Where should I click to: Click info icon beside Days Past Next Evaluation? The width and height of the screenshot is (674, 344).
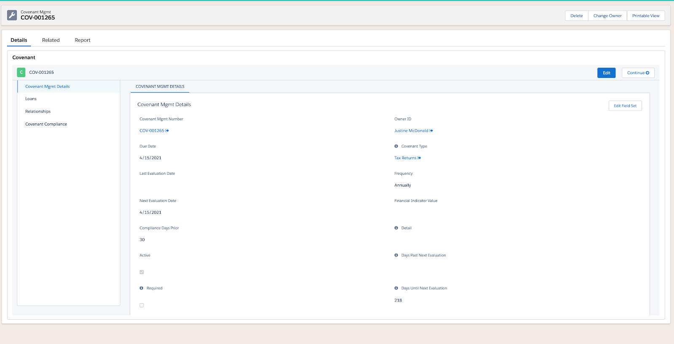pyautogui.click(x=396, y=255)
